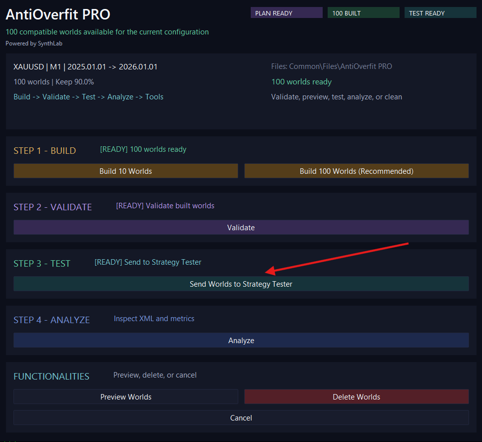The width and height of the screenshot is (482, 442).
Task: Click 'Powered by SynthLab' text
Action: click(x=34, y=43)
